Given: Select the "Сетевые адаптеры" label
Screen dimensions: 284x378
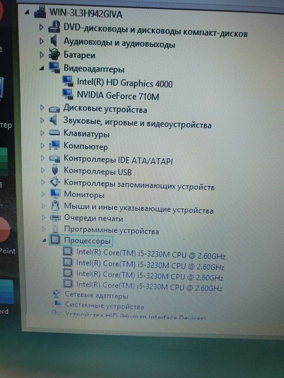Looking at the screenshot, I should [x=96, y=295].
